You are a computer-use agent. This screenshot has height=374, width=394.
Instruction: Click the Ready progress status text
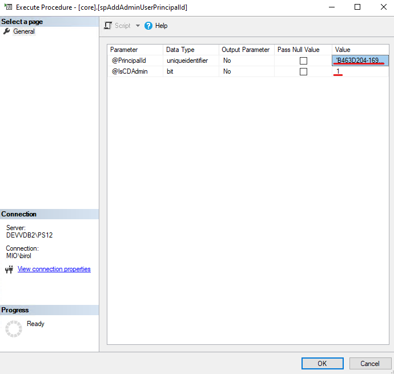[x=35, y=324]
